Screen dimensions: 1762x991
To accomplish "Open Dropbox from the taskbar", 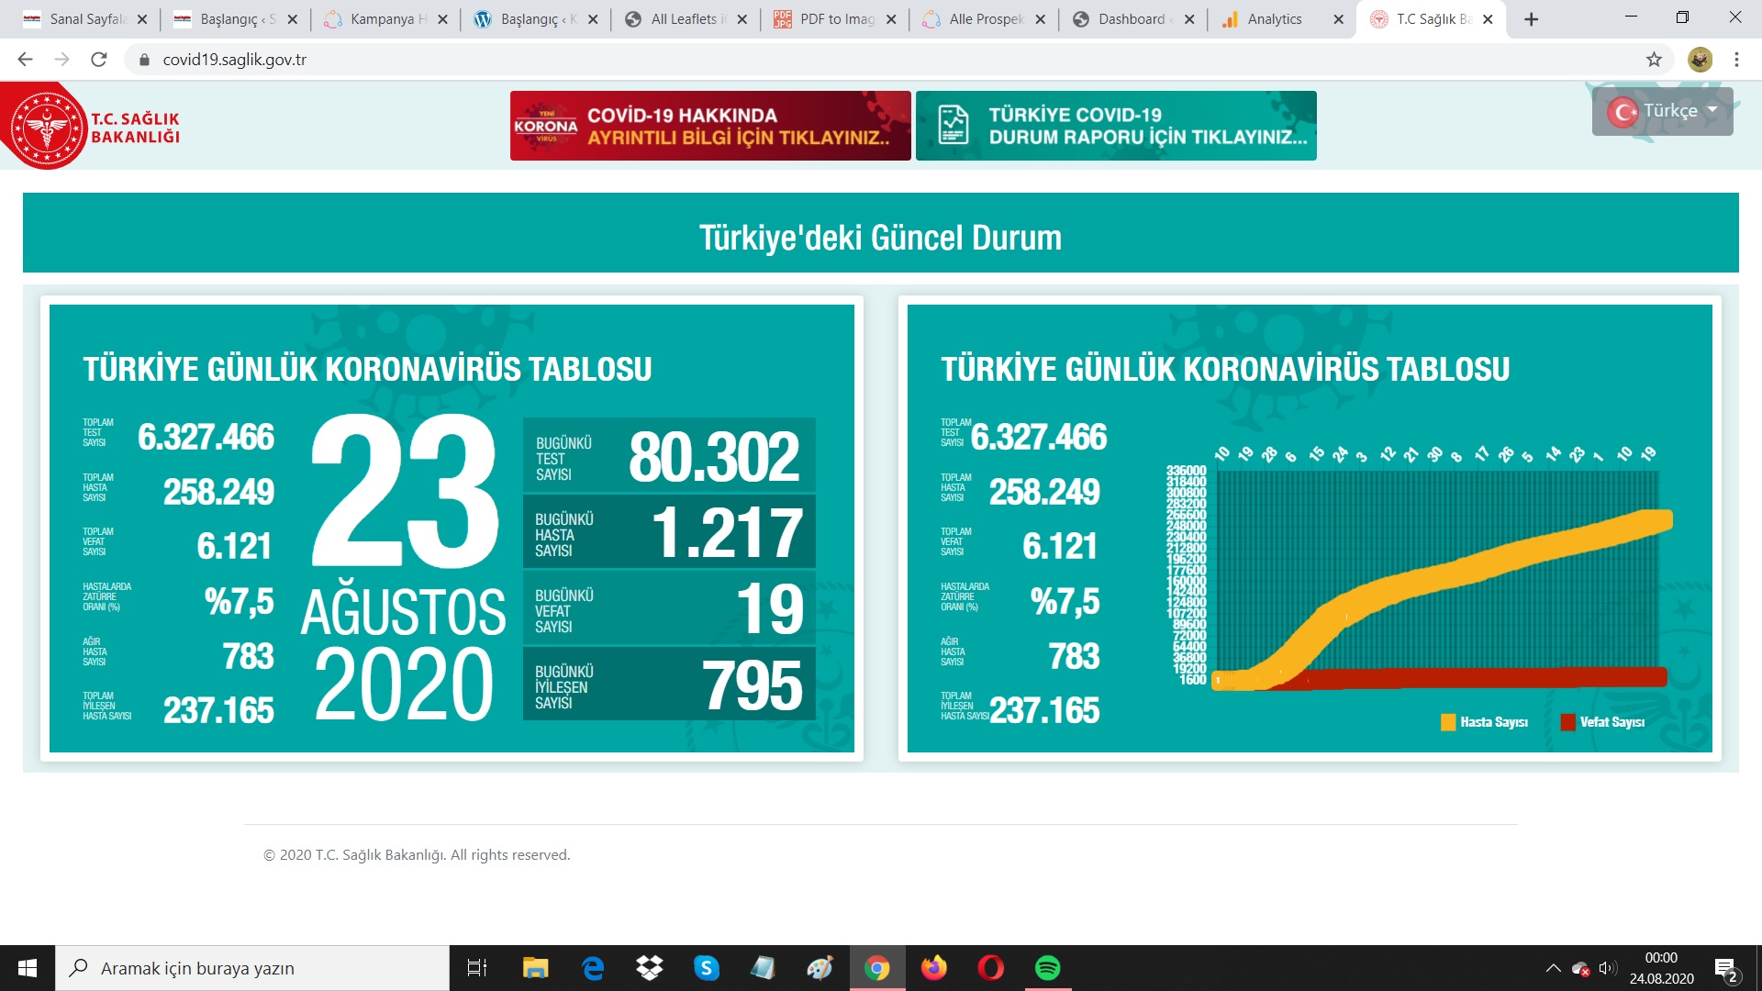I will 649,968.
